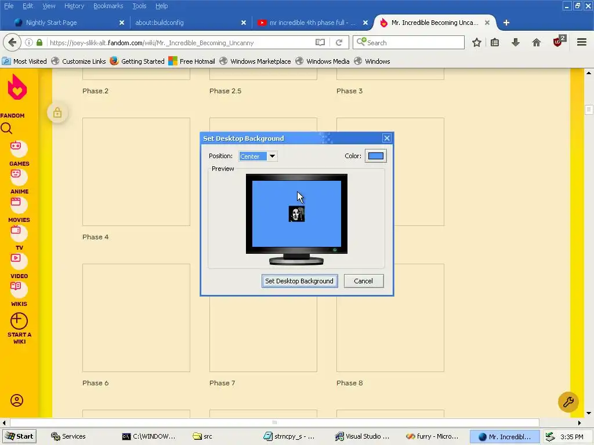The height and width of the screenshot is (445, 594).
Task: Open the Anime icon in Fandom sidebar
Action: pos(19,177)
